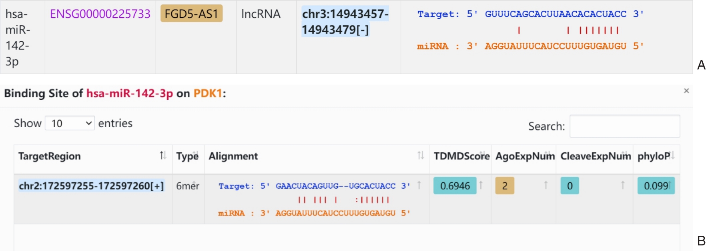The image size is (706, 251).
Task: Click hsa-miR-142-3p in the panel title
Action: pos(130,93)
